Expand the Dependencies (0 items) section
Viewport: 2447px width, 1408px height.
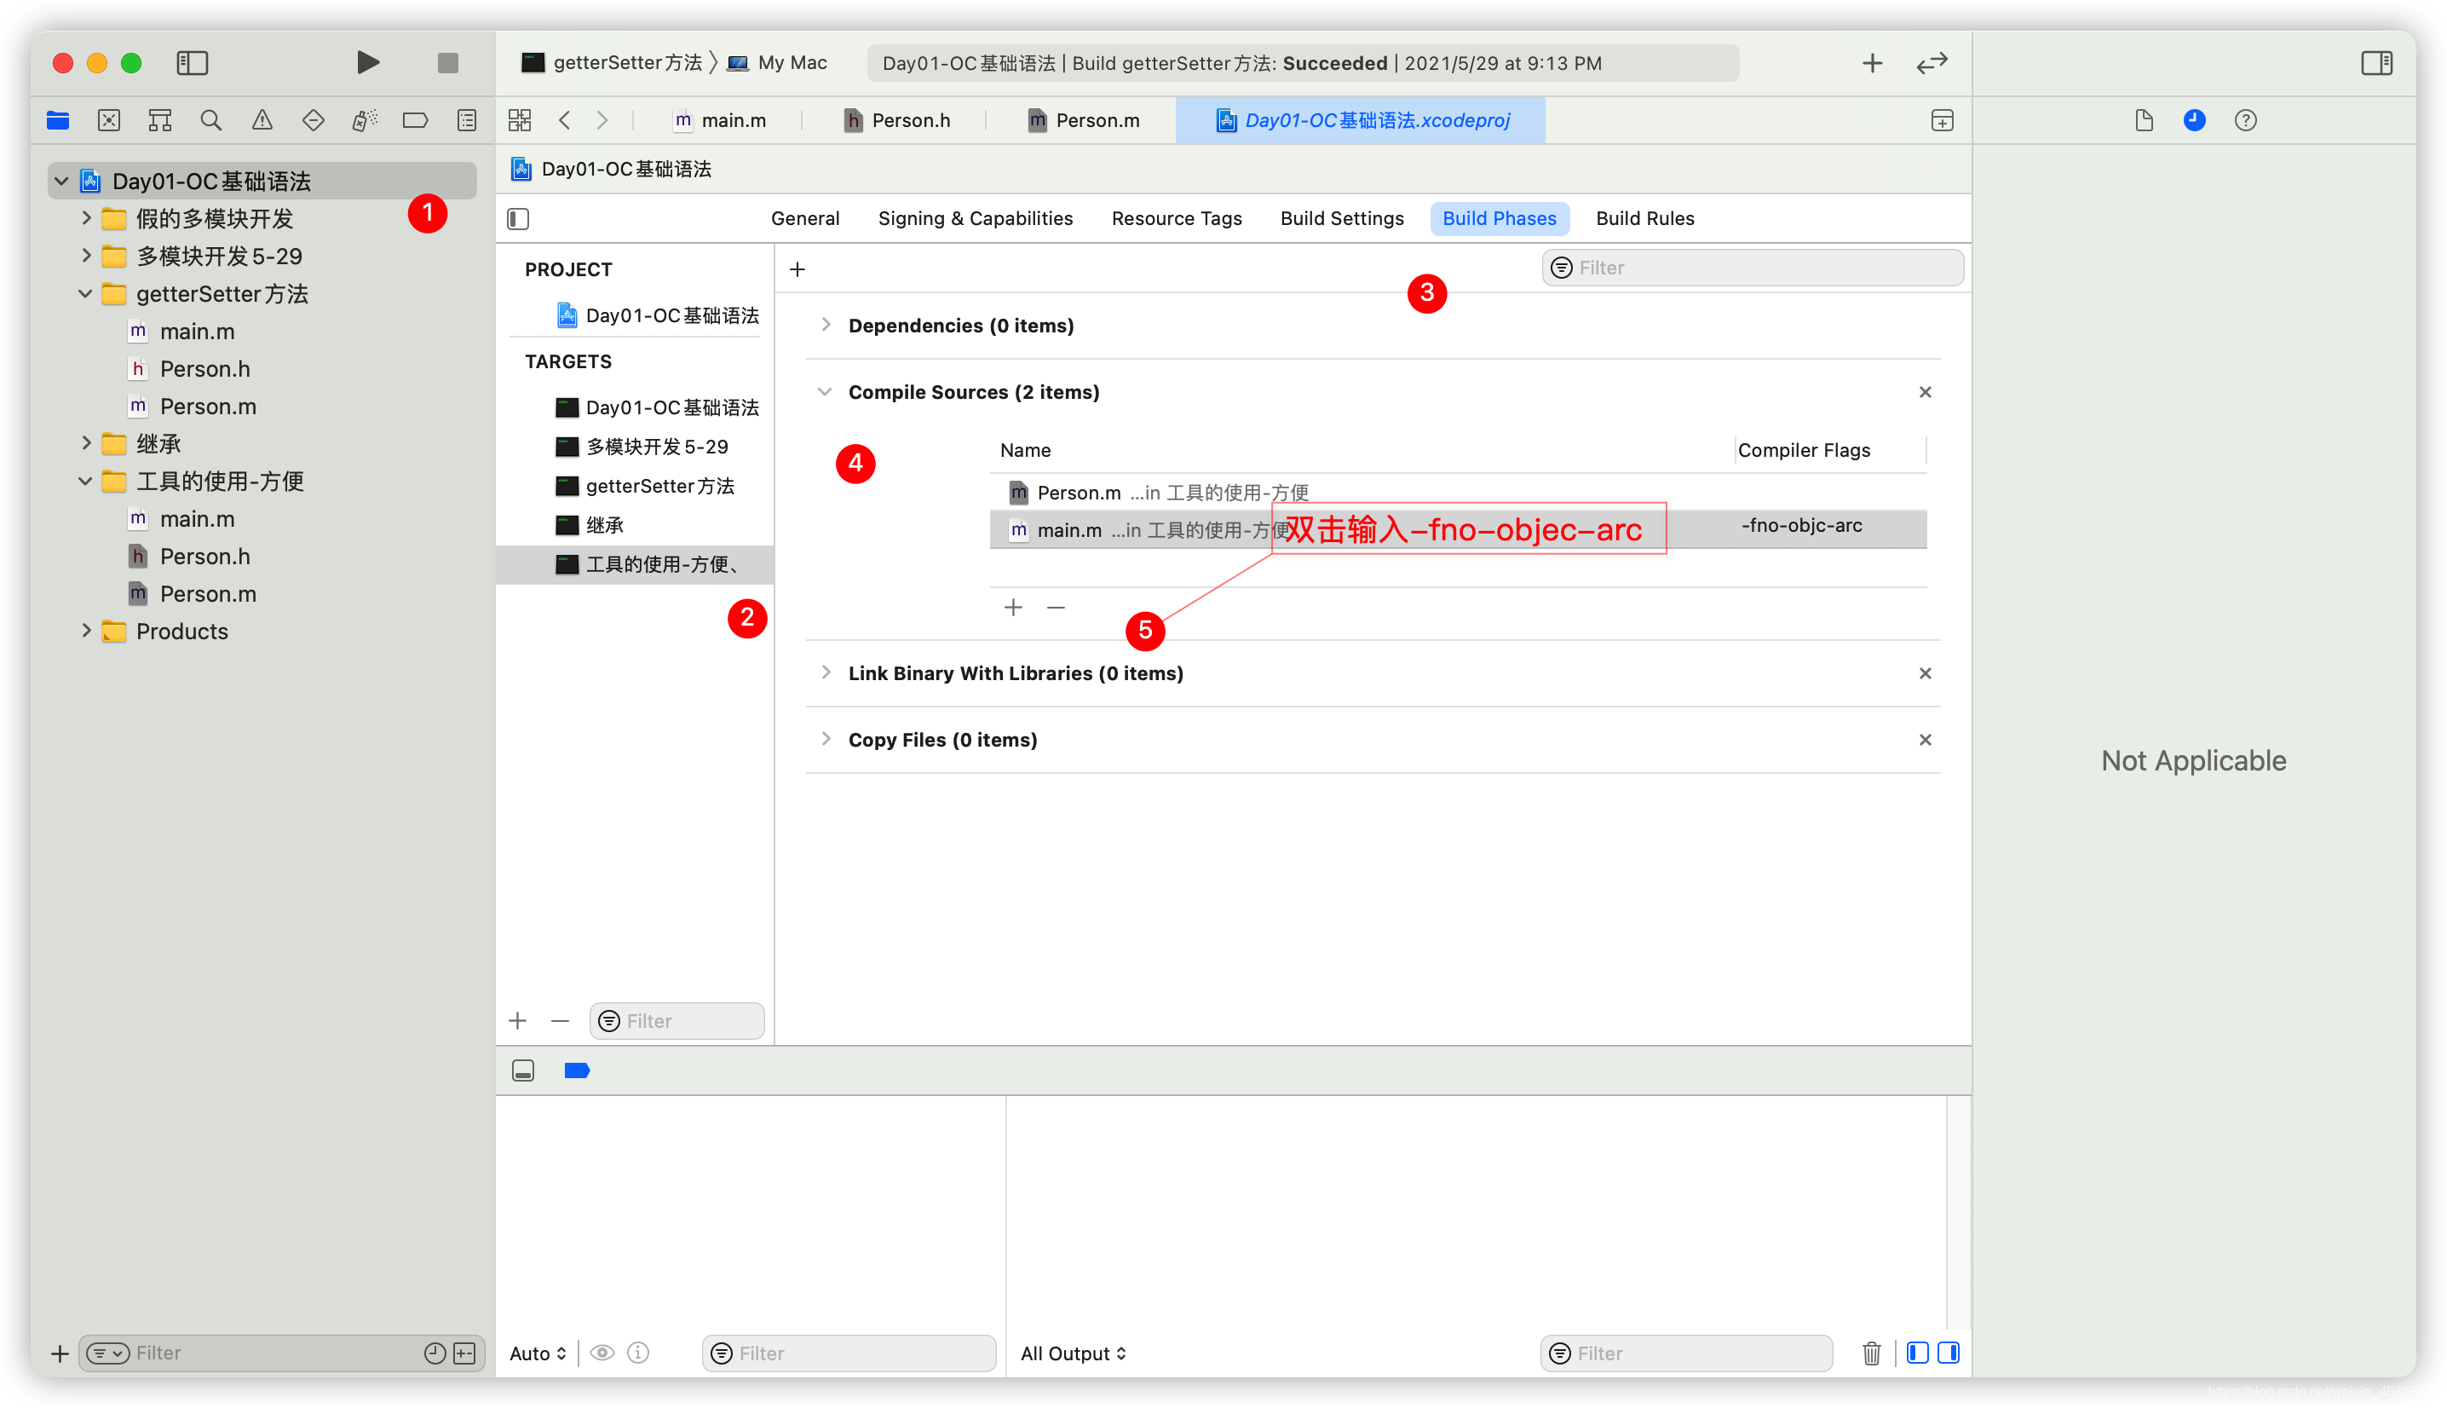[826, 325]
